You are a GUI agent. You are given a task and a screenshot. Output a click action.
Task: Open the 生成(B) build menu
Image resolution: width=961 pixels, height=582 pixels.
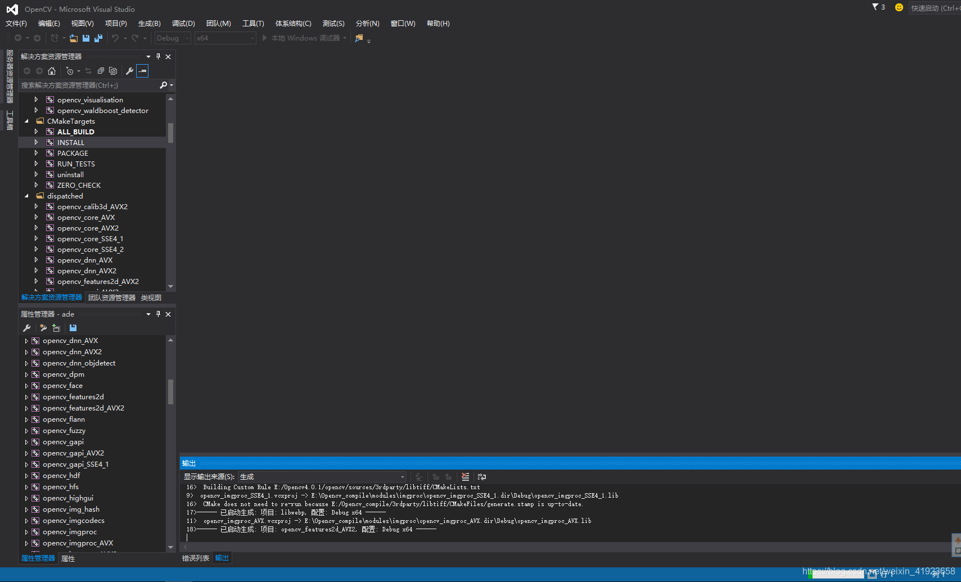pos(150,24)
